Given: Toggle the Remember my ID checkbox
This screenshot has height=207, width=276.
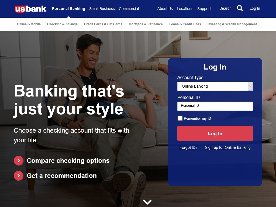Looking at the screenshot, I should coord(180,118).
